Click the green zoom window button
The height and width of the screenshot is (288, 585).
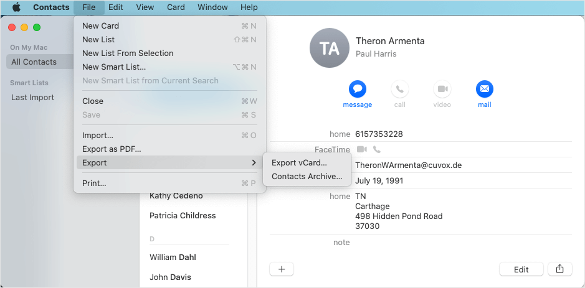point(37,27)
